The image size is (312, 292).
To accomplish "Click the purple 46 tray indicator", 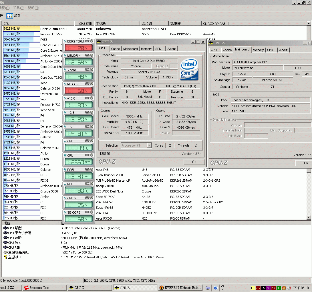I will [268, 288].
